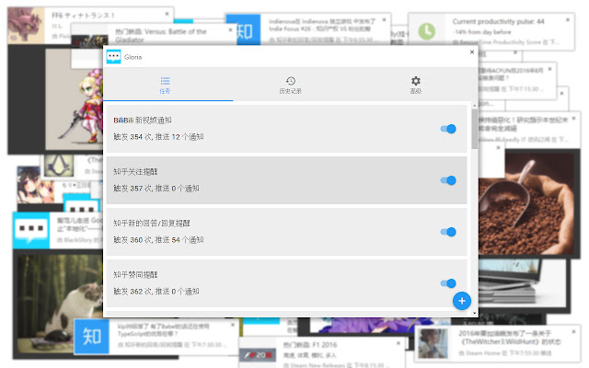Toggle the 知乎赞同提醒 task switch
The height and width of the screenshot is (368, 589).
click(x=448, y=283)
